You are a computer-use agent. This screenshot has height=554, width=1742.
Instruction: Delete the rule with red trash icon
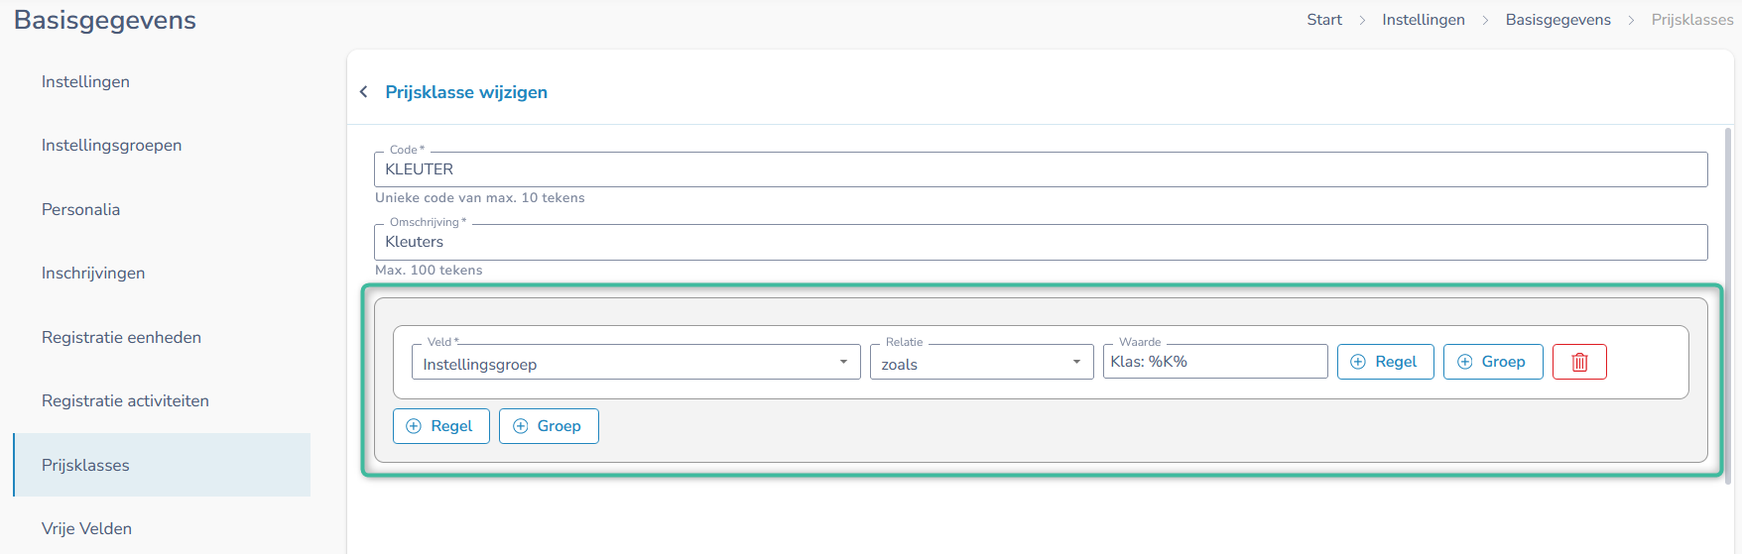pos(1579,362)
